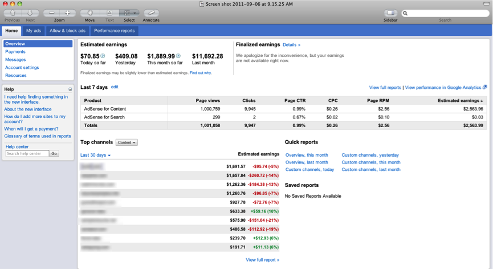This screenshot has width=493, height=269.
Task: Select the Move hand tool
Action: point(90,13)
